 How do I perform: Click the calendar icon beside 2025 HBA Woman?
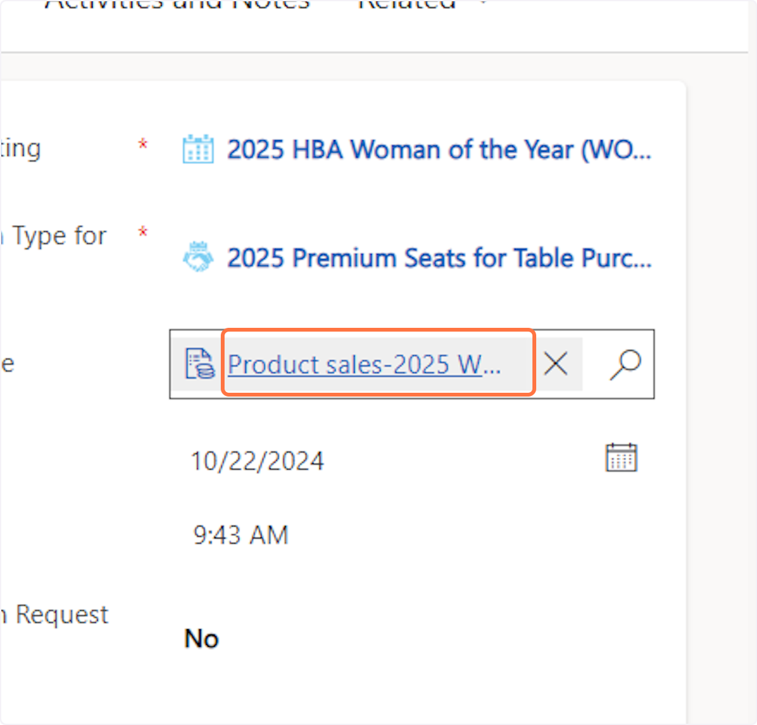198,149
